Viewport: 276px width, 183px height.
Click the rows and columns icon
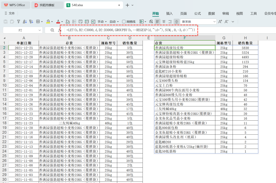point(68,21)
